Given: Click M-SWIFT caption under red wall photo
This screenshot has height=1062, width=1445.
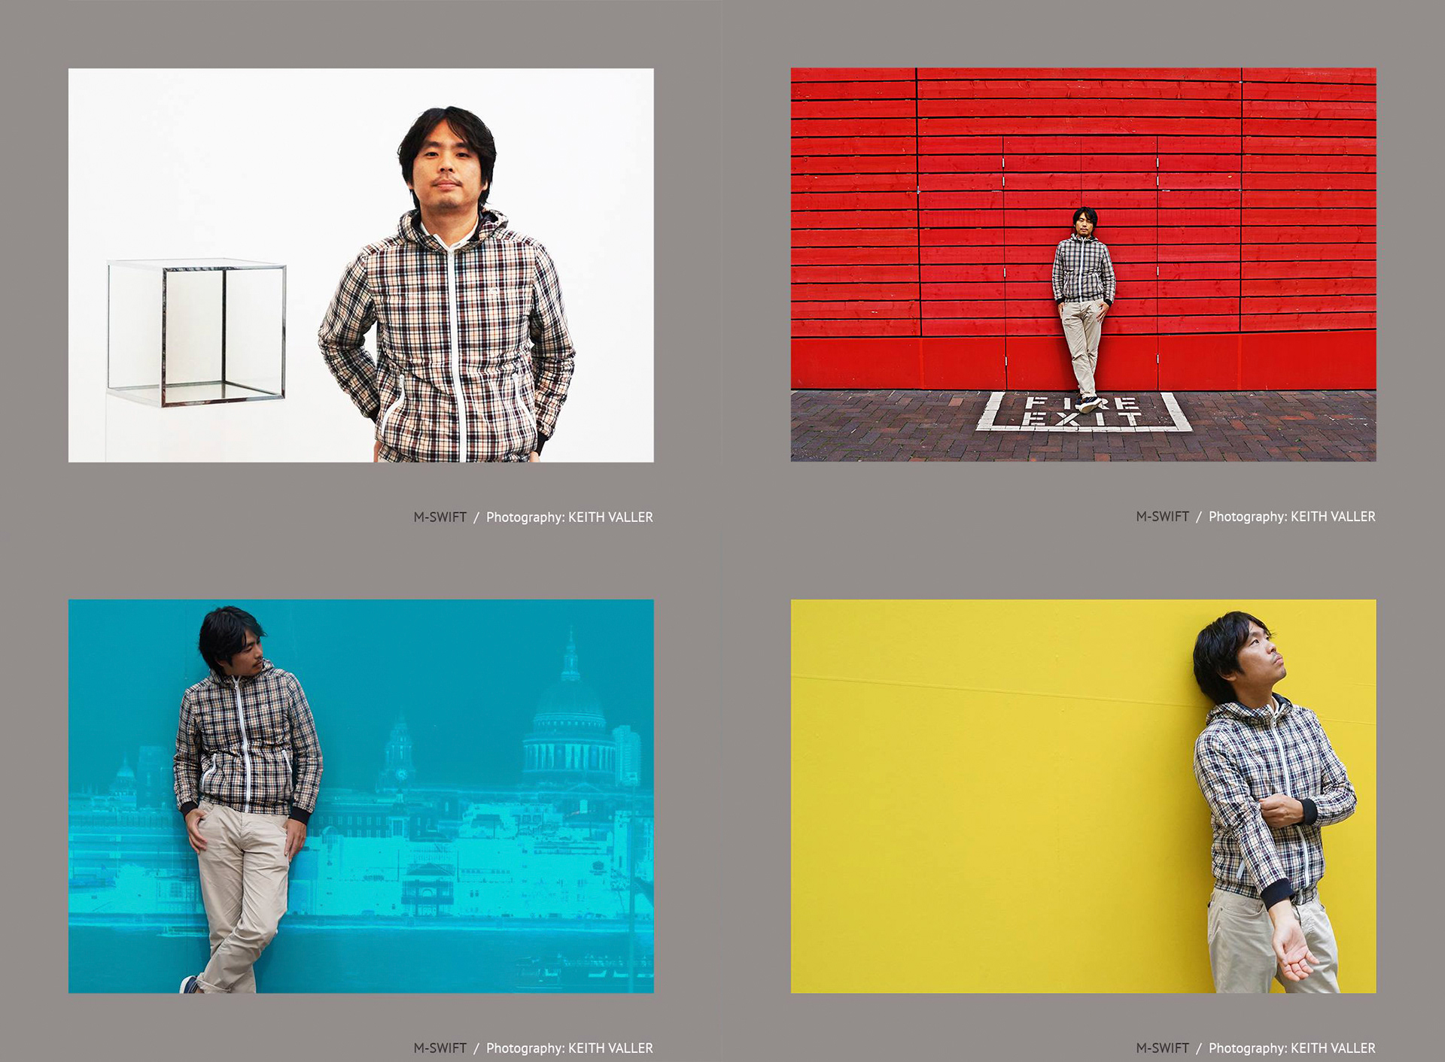Looking at the screenshot, I should point(1162,517).
